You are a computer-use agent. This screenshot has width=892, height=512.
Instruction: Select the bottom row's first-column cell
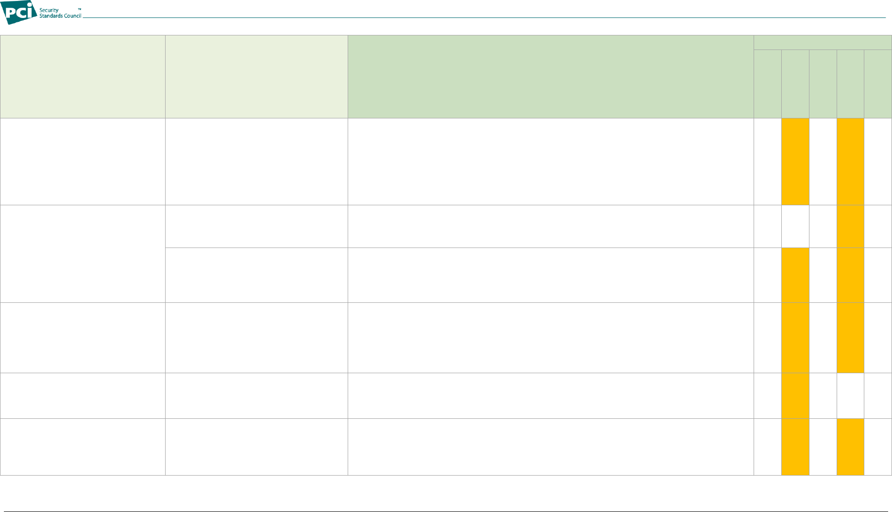coord(83,447)
